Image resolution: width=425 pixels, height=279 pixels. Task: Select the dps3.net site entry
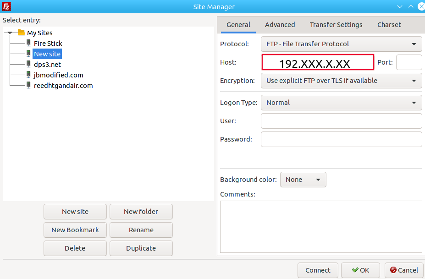coord(47,65)
